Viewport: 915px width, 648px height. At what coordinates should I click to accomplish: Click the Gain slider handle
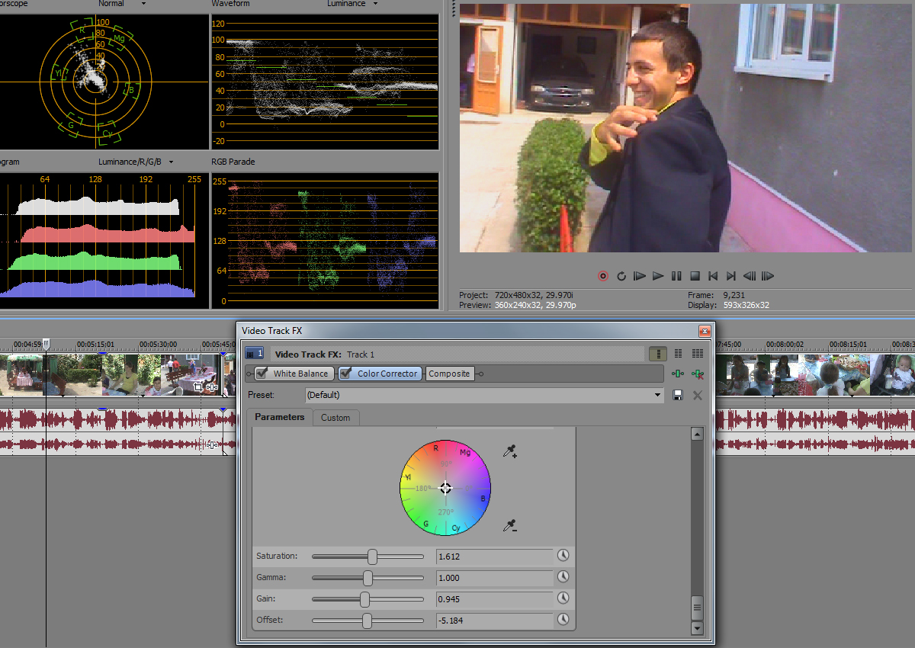click(364, 599)
